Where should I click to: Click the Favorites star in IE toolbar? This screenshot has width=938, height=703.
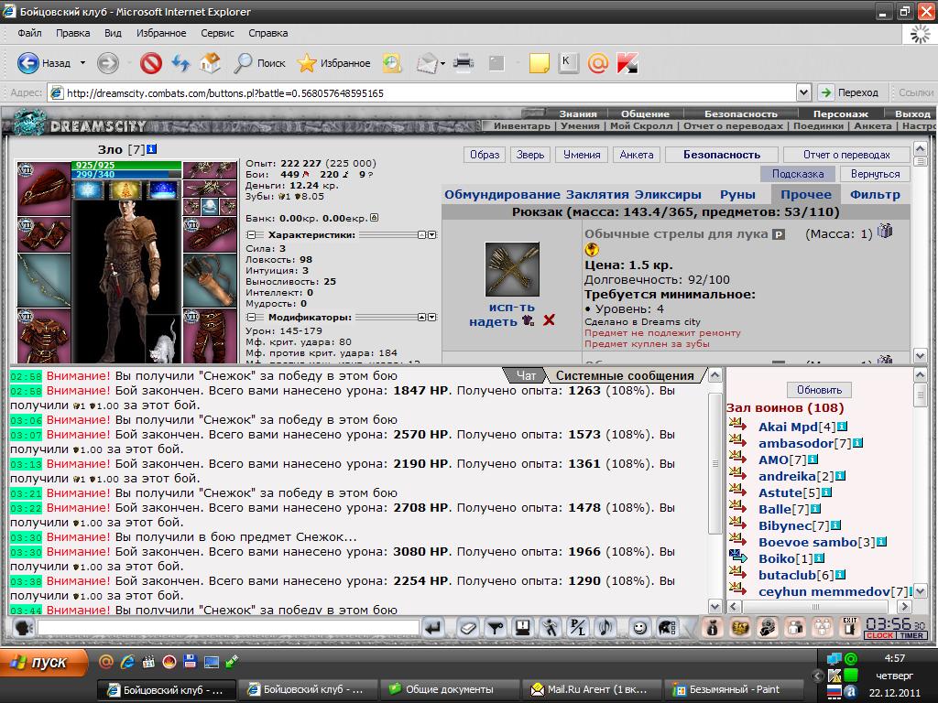coord(307,63)
